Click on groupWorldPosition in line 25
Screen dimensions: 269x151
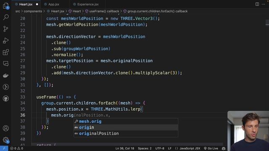coord(86,49)
